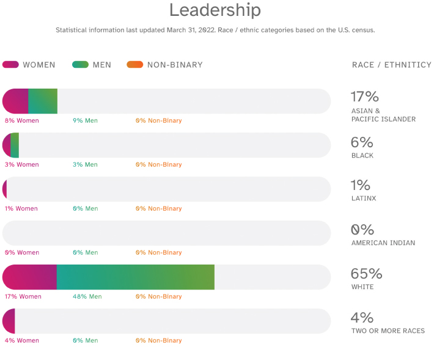
Task: Click women segment of Two or More Races bar
Action: pyautogui.click(x=9, y=321)
